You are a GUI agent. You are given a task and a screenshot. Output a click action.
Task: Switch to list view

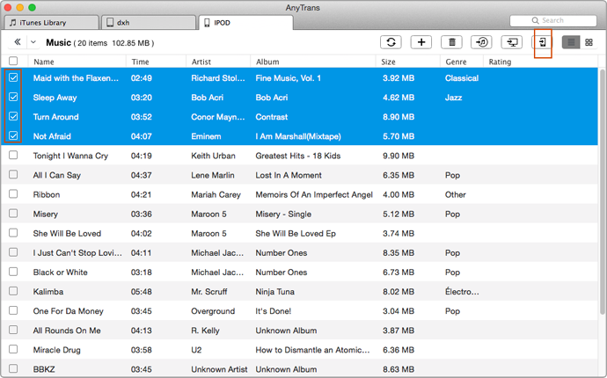click(x=571, y=42)
